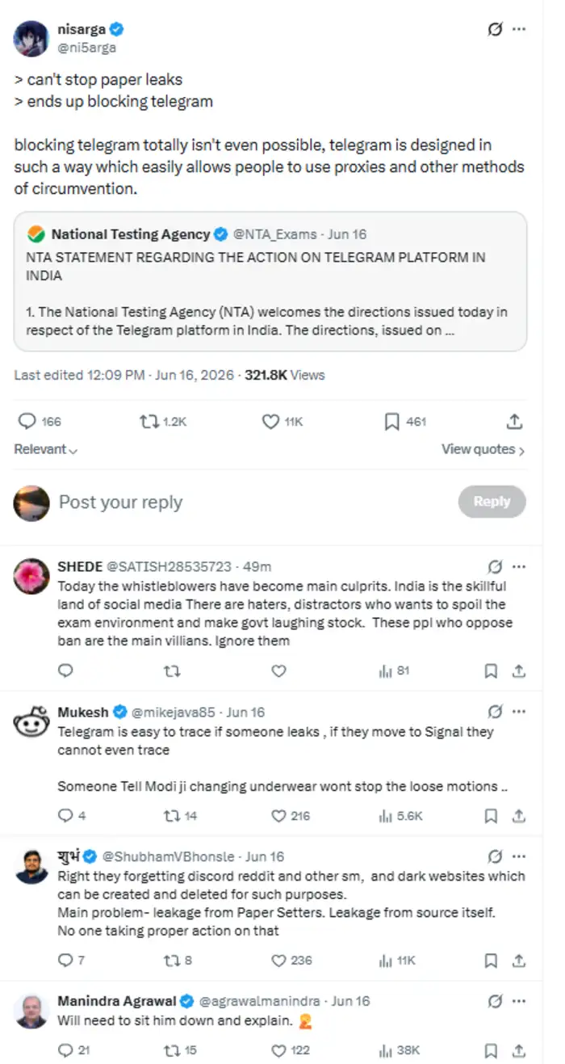Like Mukesh's reply with 216 likes

tap(290, 816)
